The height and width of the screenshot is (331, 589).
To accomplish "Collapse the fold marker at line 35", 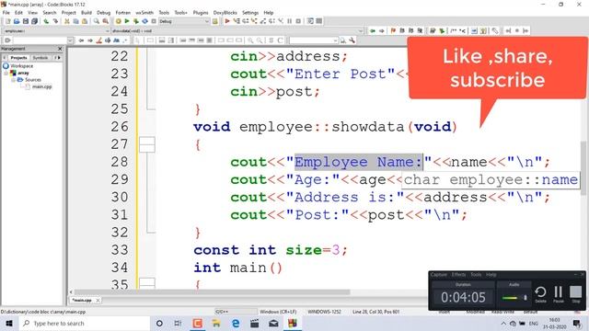I will click(147, 284).
